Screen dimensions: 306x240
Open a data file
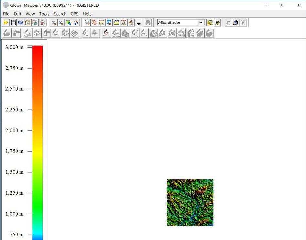[6, 22]
